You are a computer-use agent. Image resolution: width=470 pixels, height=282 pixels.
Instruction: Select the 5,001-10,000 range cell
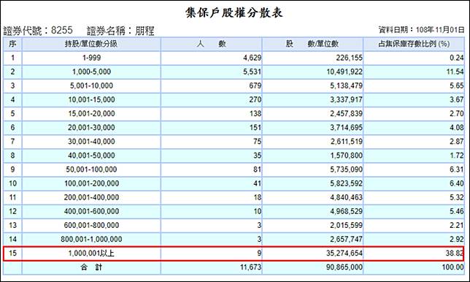91,85
